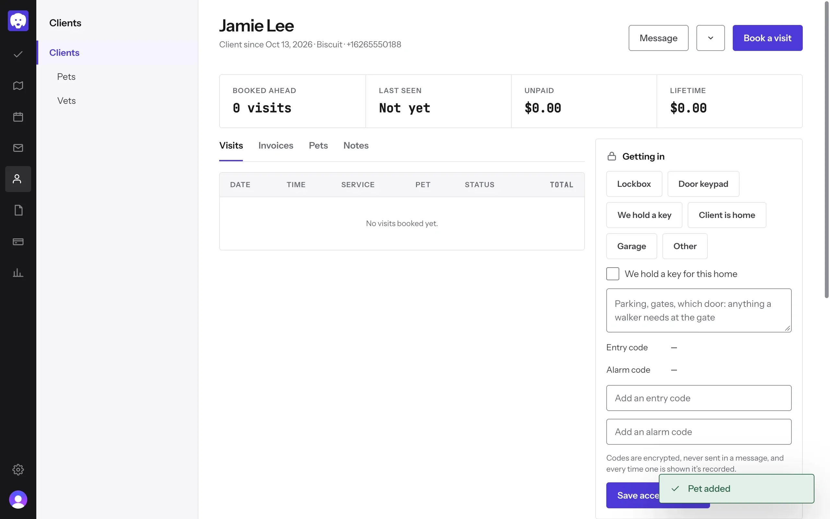
Task: Switch to the Pets tab
Action: (318, 146)
